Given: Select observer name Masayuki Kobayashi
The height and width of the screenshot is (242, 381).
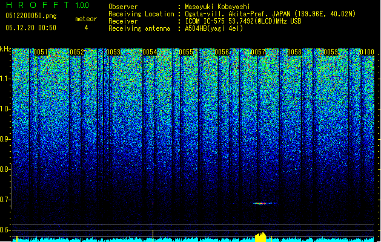Looking at the screenshot, I should click(217, 7).
